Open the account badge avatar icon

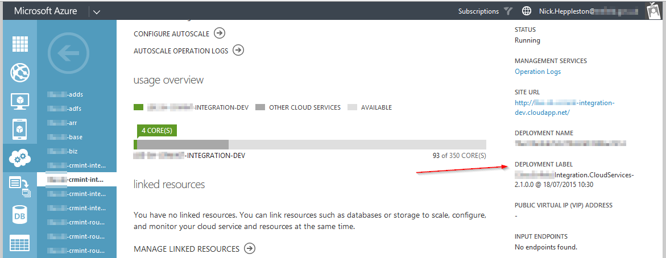653,11
